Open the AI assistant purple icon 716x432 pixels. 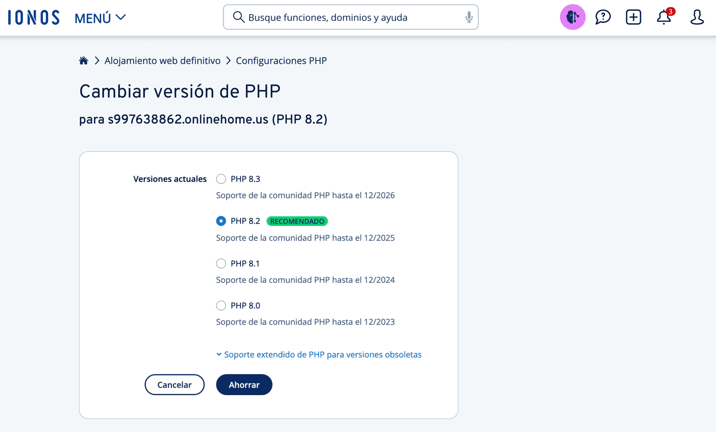pos(573,17)
